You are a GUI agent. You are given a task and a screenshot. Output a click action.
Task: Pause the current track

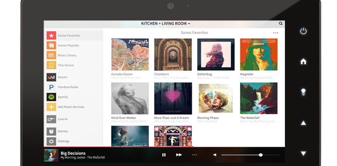coord(164,155)
